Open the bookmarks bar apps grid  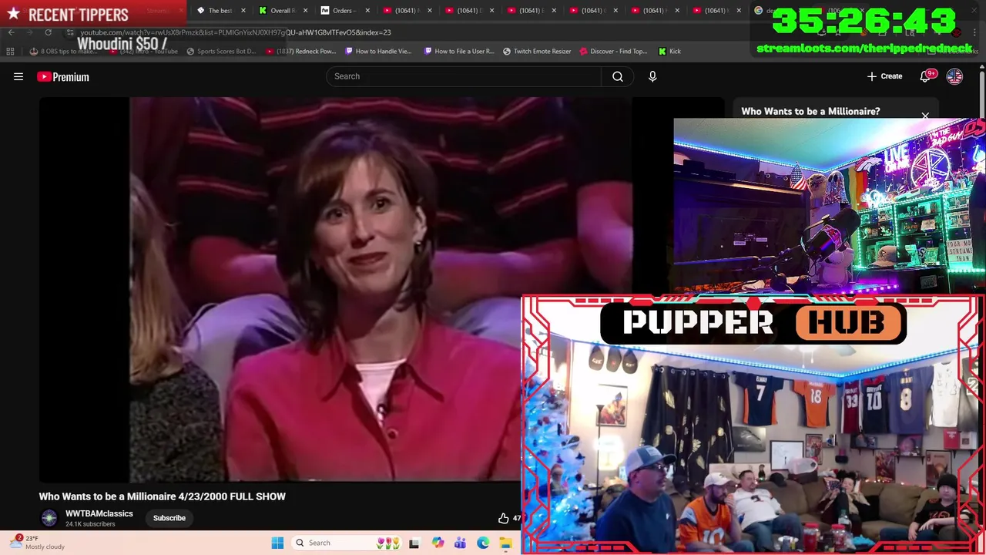[x=10, y=51]
